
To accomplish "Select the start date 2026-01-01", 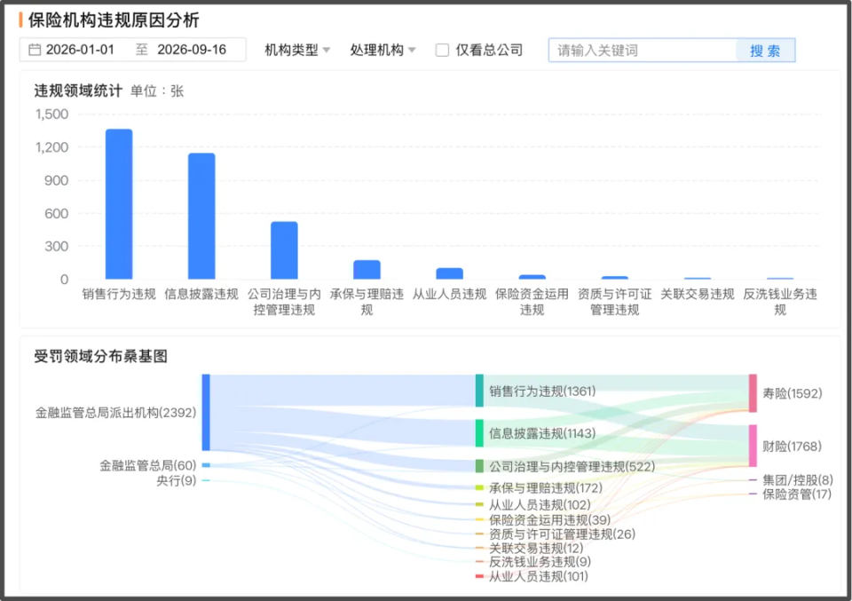I will (x=80, y=50).
